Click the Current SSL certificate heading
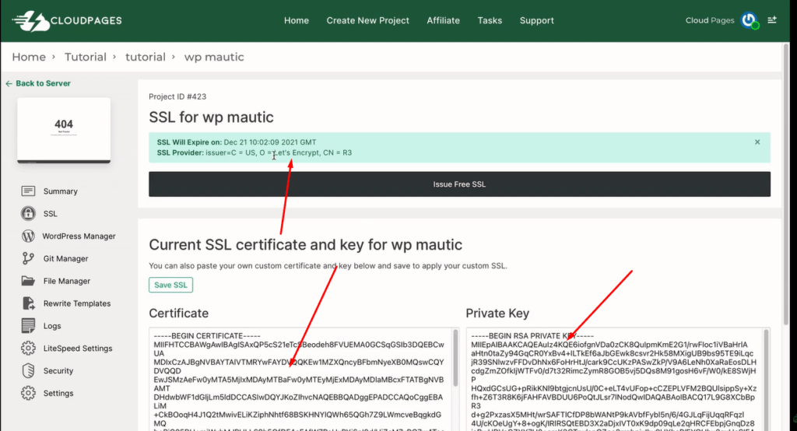Screen dimensions: 797x431 coord(305,244)
